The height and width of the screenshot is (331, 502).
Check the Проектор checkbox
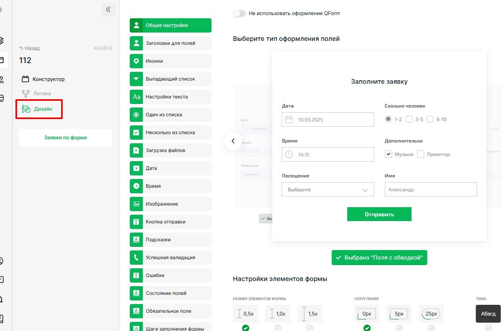pyautogui.click(x=421, y=154)
